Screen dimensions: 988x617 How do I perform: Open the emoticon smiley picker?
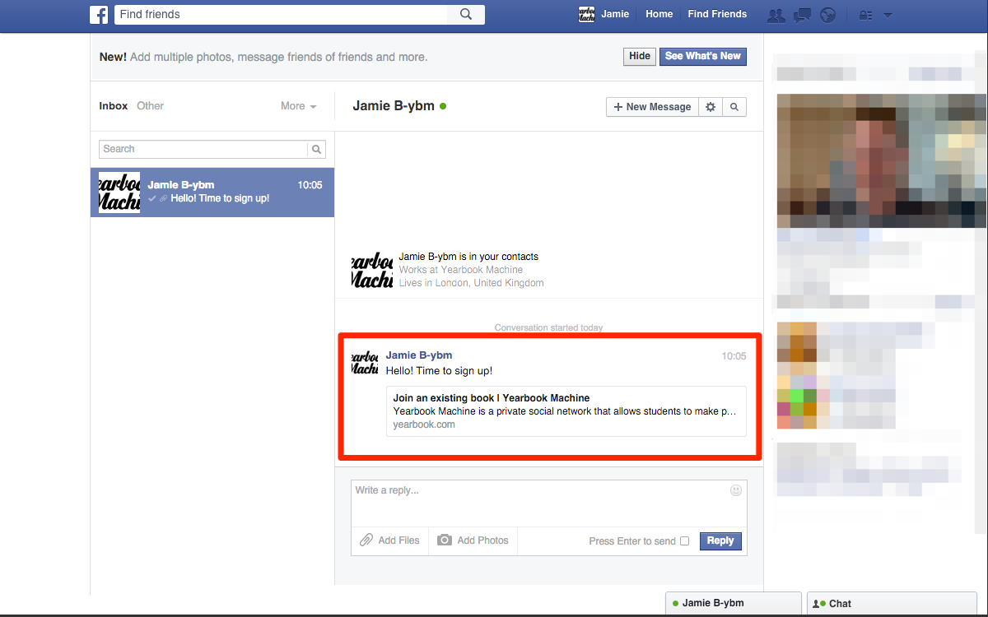[x=736, y=490]
